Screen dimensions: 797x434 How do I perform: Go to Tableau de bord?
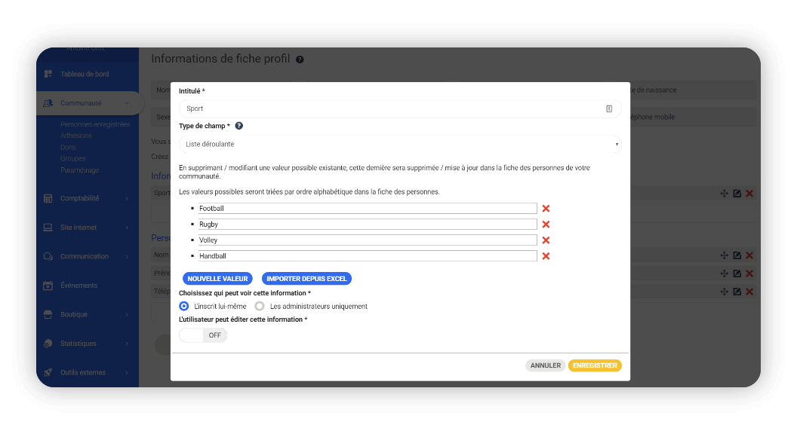point(85,74)
